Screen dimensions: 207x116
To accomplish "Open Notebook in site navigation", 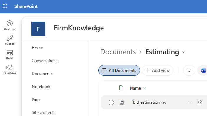I will [x=41, y=87].
